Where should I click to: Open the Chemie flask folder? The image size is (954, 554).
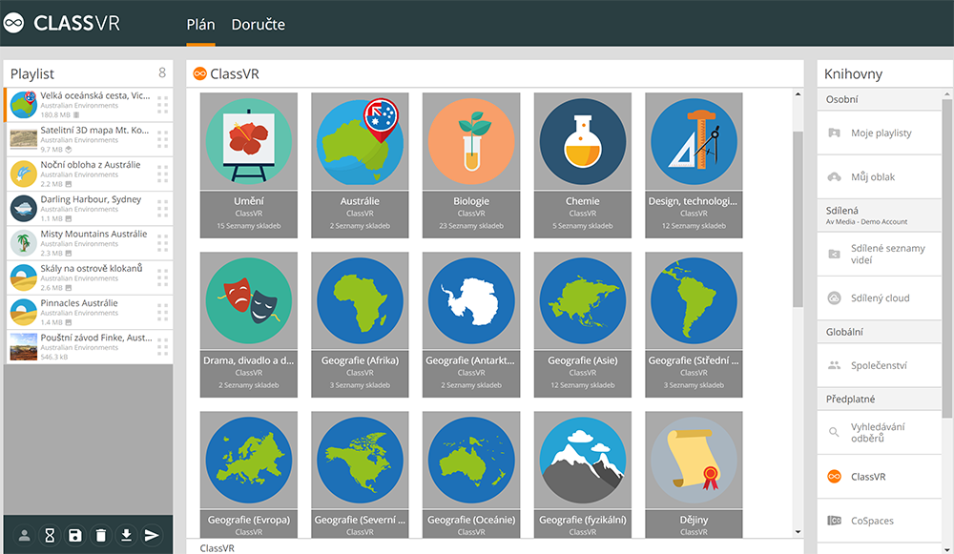click(583, 165)
